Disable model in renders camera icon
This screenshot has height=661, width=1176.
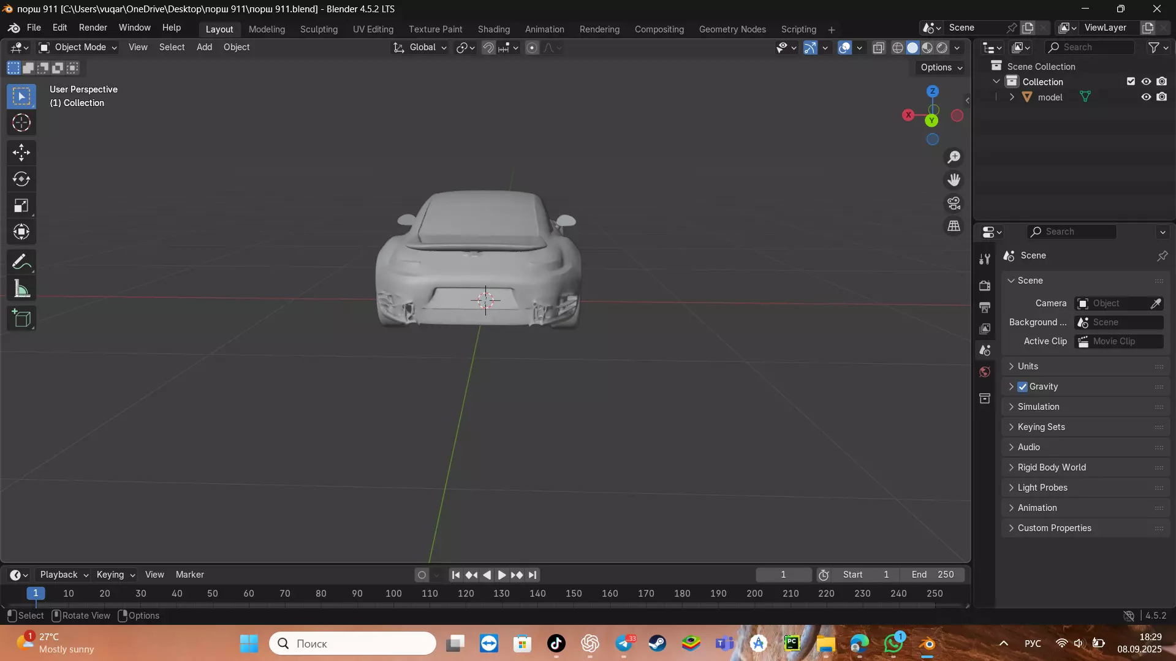[x=1161, y=97]
